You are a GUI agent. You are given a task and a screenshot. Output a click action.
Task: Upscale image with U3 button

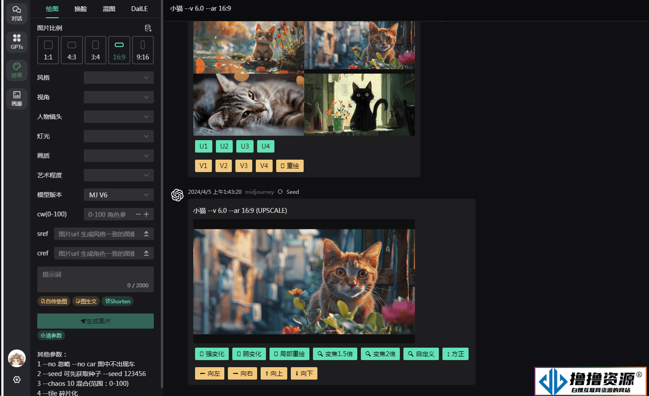245,146
